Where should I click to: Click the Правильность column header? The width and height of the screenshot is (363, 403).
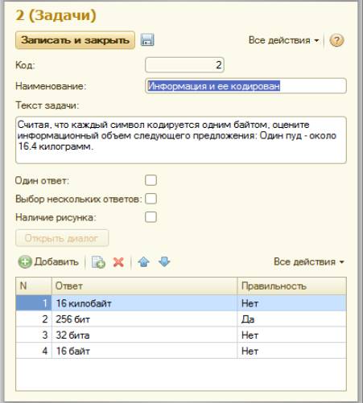(292, 286)
